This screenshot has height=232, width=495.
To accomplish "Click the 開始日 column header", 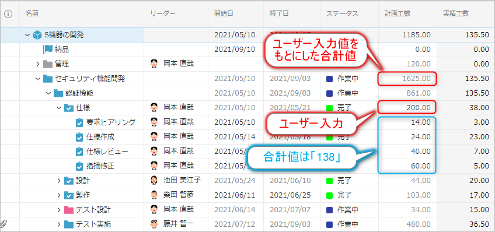I will tap(224, 13).
